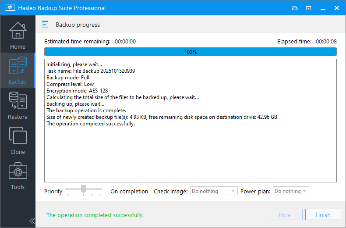346x228 pixels.
Task: Open the Home section in sidebar
Action: (18, 36)
